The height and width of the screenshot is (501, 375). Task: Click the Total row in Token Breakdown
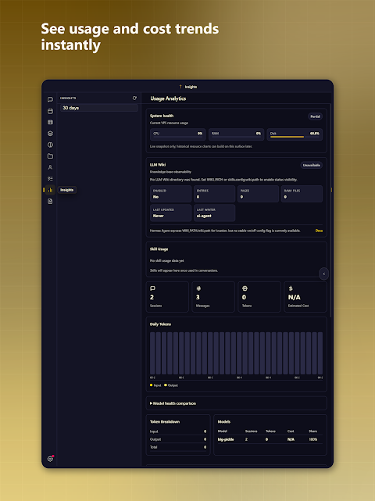178,447
